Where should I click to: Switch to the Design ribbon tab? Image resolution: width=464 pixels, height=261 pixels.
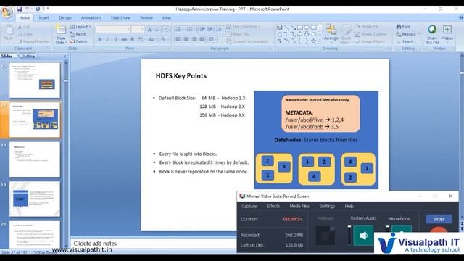(65, 17)
